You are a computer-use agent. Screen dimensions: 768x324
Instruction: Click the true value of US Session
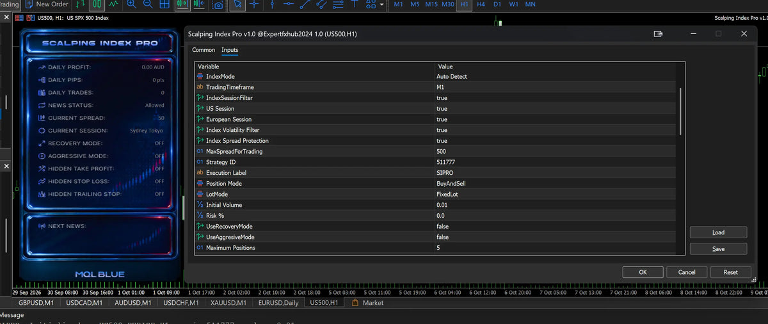[442, 108]
